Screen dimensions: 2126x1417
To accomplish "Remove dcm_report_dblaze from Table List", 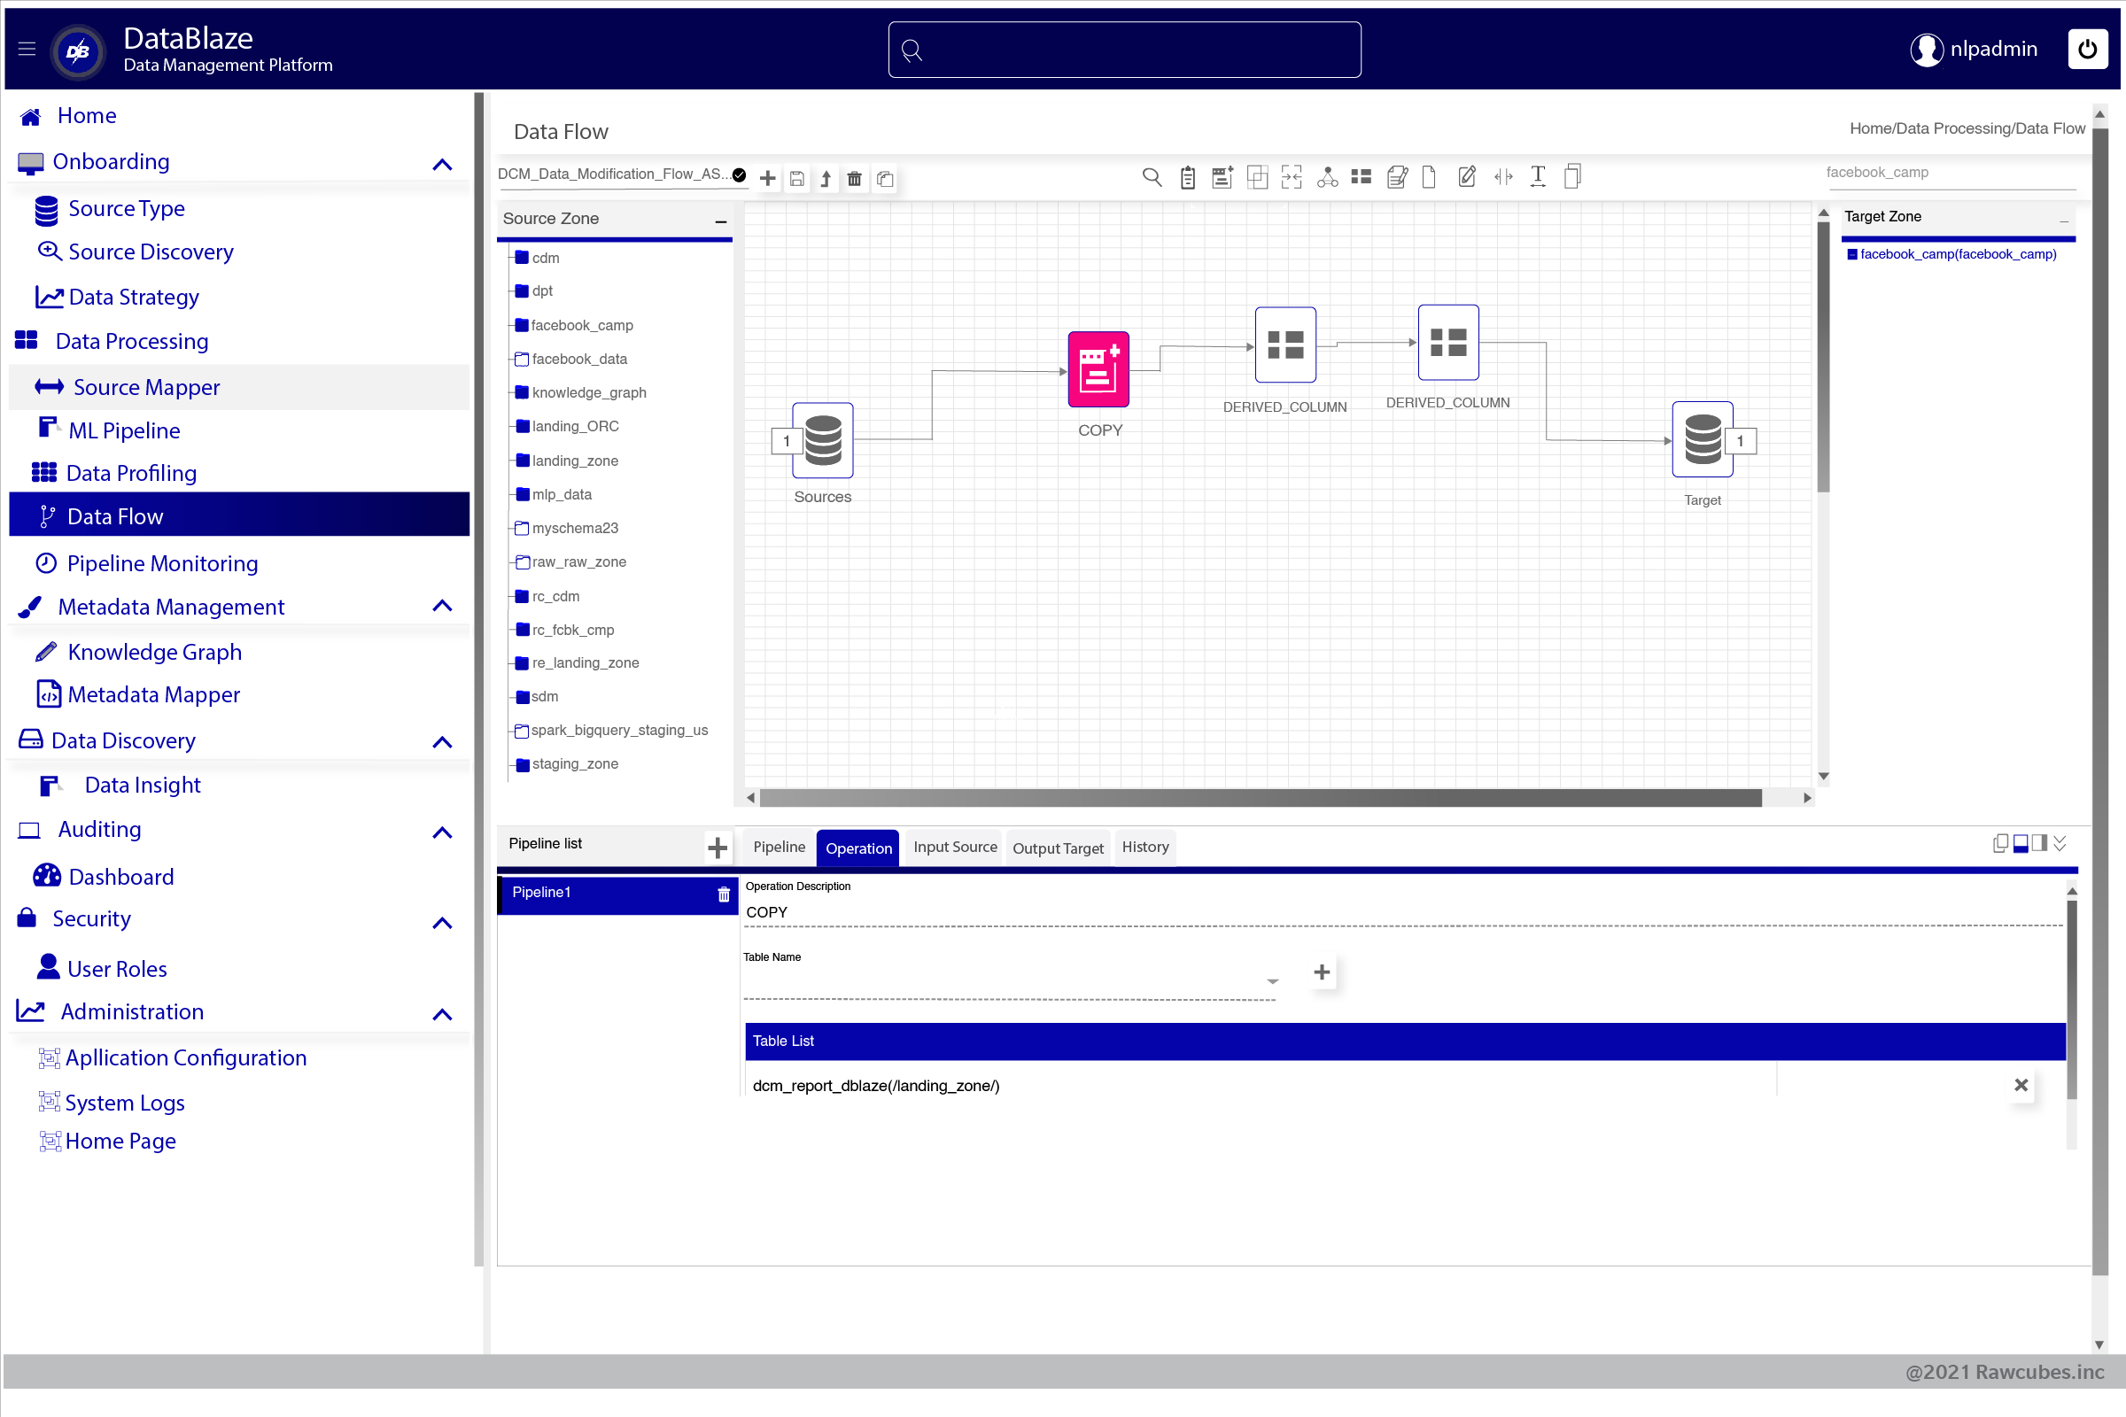I will click(x=2021, y=1086).
